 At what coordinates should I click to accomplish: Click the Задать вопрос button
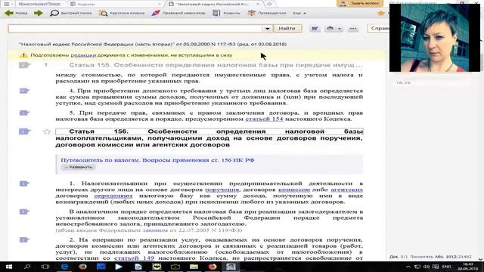360,3
